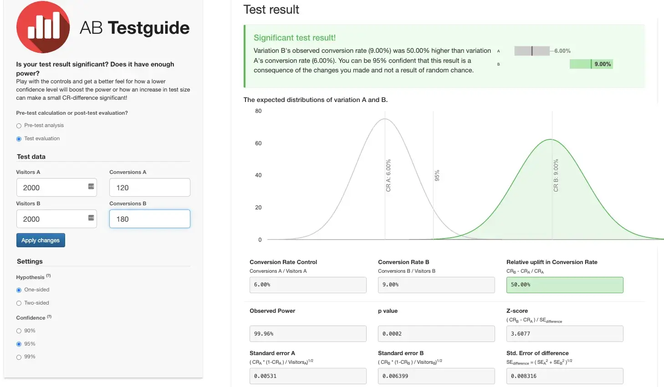Click the p value result field

[x=436, y=334]
